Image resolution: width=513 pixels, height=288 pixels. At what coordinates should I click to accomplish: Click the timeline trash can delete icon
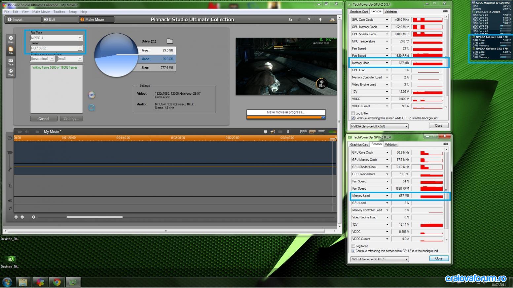(x=288, y=132)
